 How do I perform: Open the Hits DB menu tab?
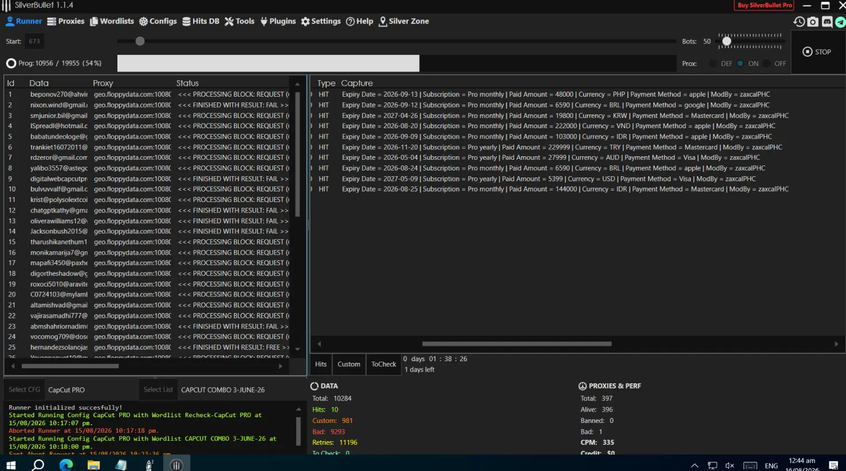(201, 21)
